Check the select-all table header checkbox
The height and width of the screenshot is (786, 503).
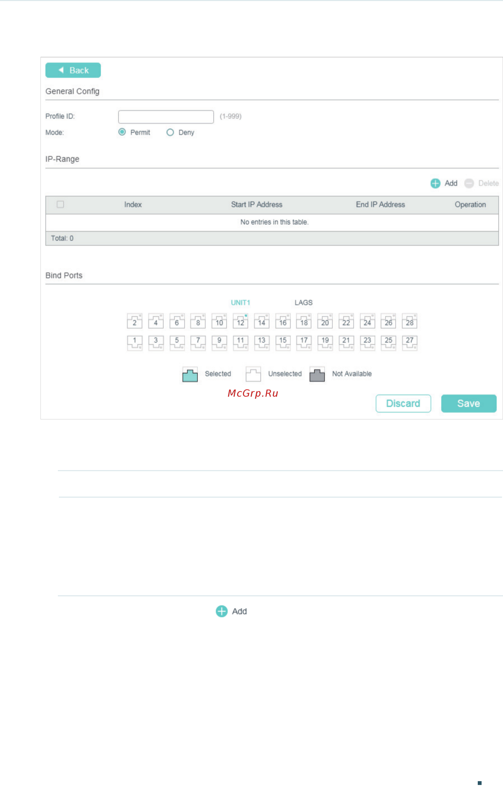coord(60,204)
